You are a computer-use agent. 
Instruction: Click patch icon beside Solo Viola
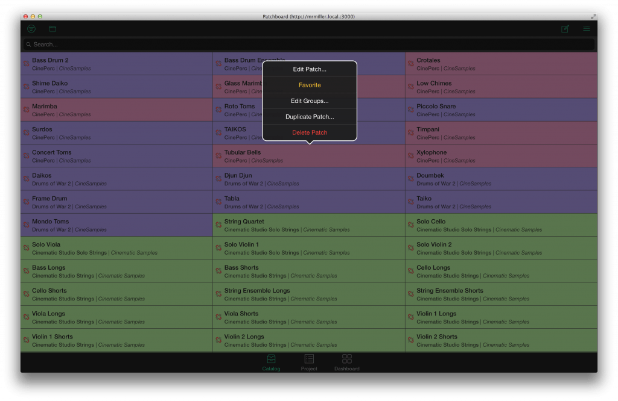pos(27,248)
